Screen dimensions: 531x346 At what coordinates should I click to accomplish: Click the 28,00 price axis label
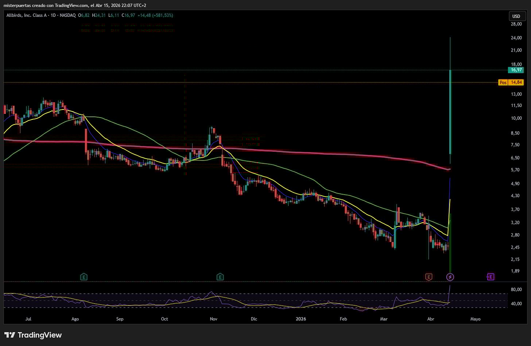(x=516, y=24)
